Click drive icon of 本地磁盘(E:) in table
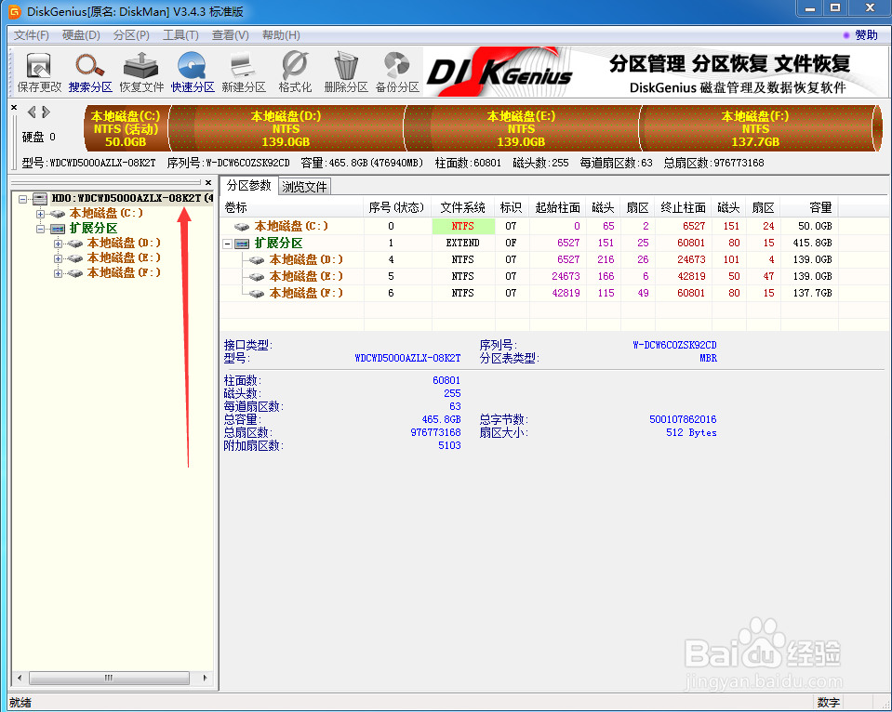892x712 pixels. tap(257, 276)
